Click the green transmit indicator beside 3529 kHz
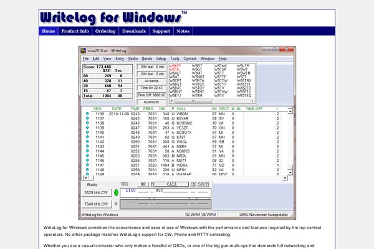The width and height of the screenshot is (374, 249). pyautogui.click(x=116, y=192)
